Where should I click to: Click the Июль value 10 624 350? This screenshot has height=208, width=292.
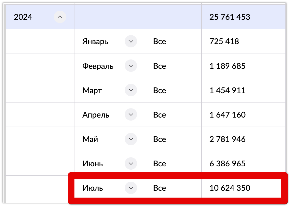click(x=230, y=188)
